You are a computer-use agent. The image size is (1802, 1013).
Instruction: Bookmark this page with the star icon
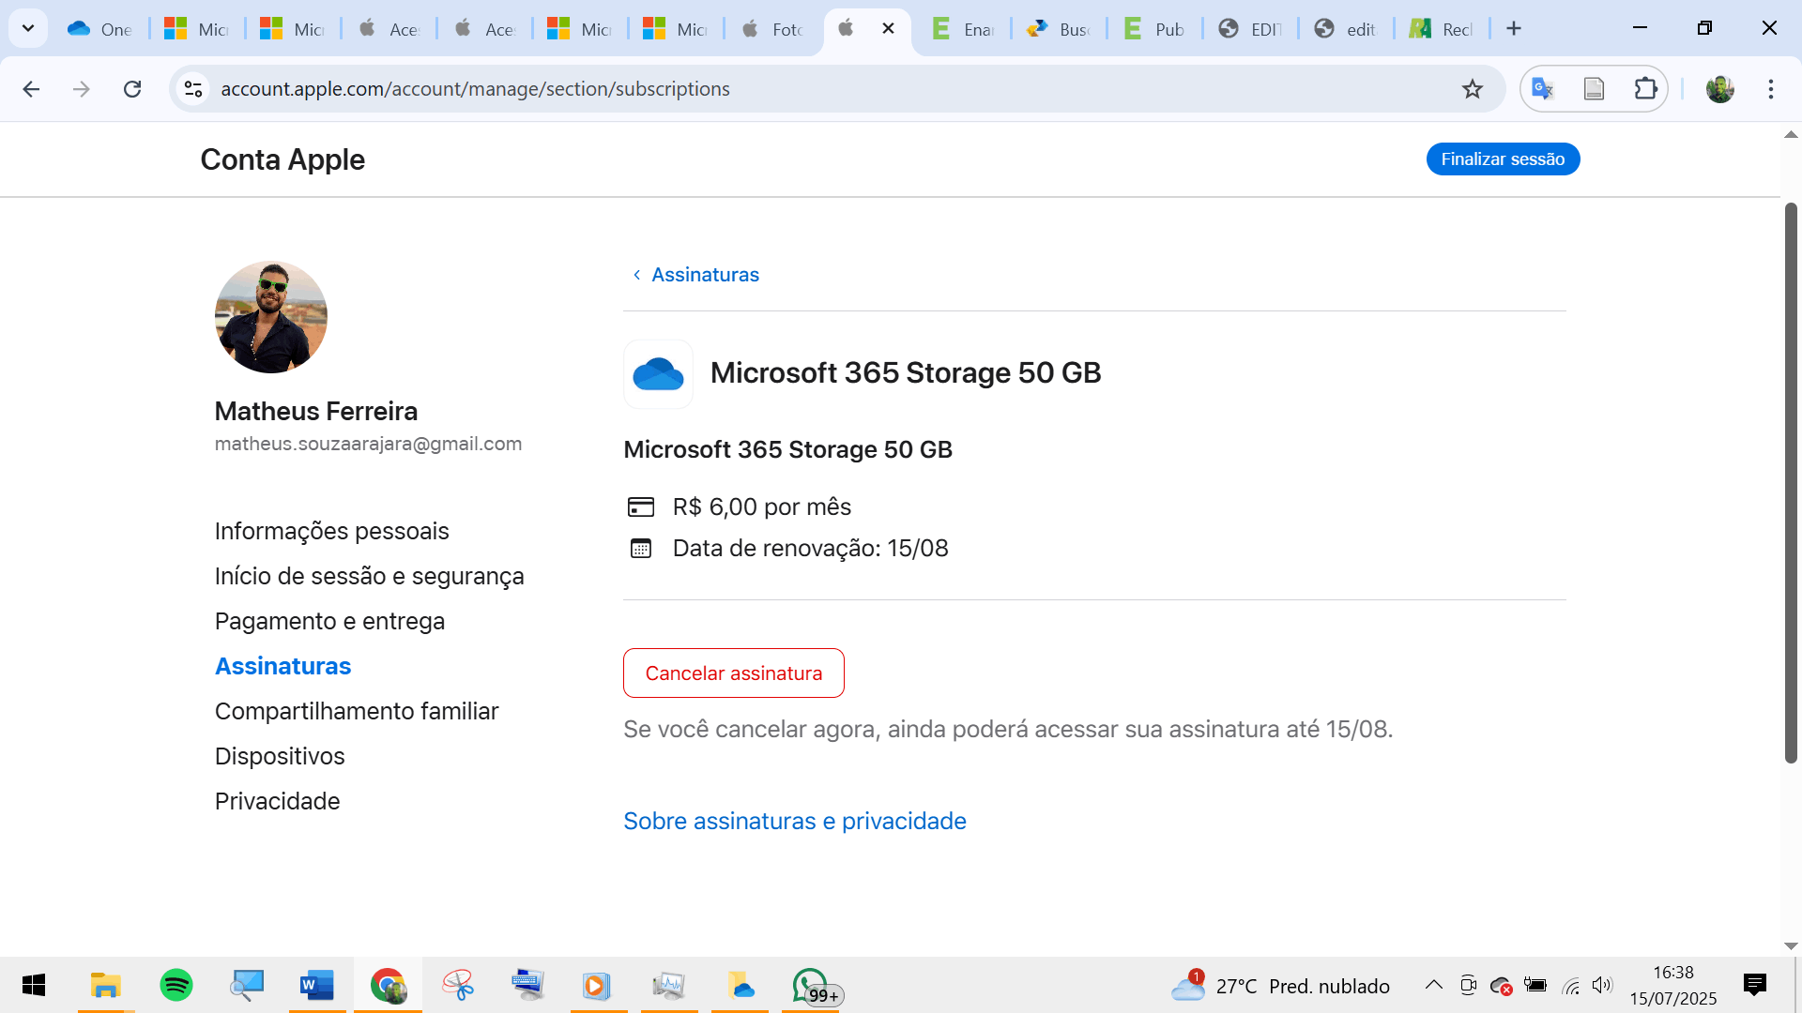coord(1472,89)
